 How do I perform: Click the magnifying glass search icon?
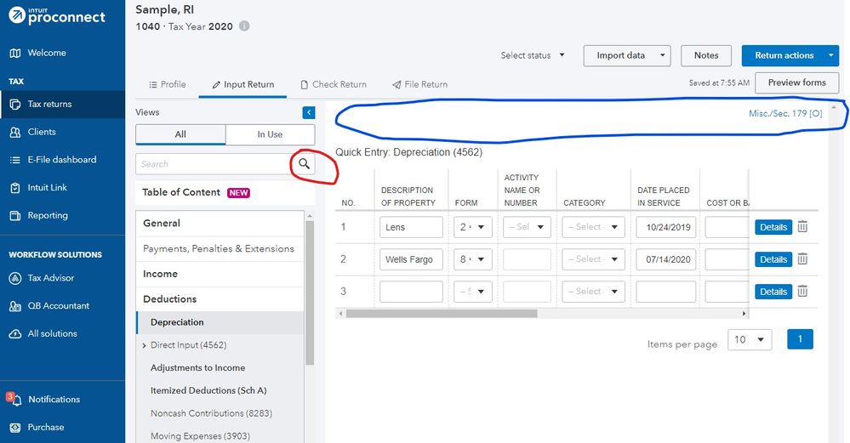point(304,163)
